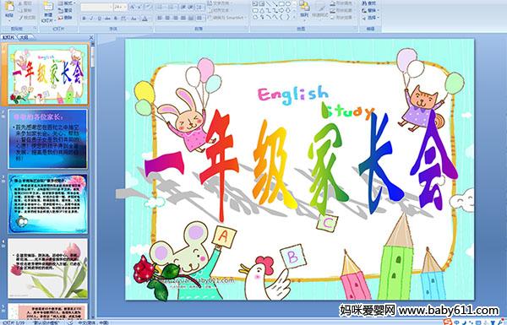Image resolution: width=507 pixels, height=325 pixels.
Task: Toggle underline formatting
Action: point(99,19)
